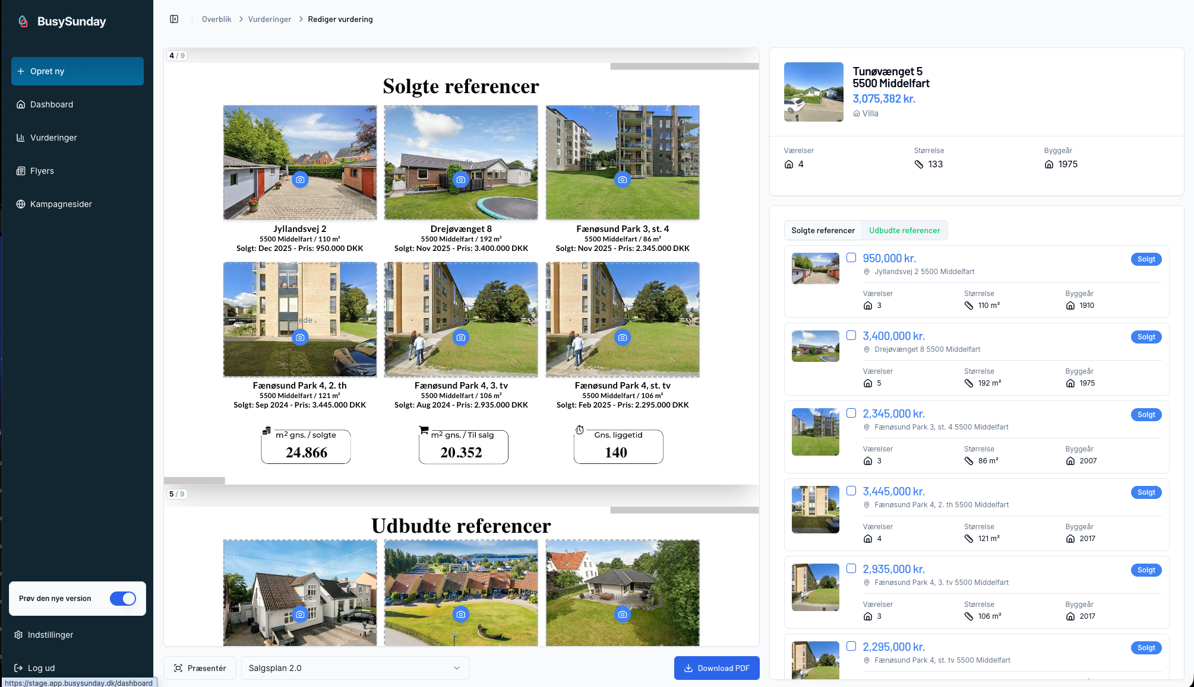This screenshot has height=687, width=1194.
Task: Open the Salgsplan 2.0 dropdown
Action: 355,668
